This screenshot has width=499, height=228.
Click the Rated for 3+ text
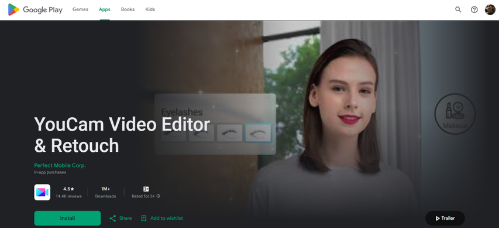(x=143, y=196)
